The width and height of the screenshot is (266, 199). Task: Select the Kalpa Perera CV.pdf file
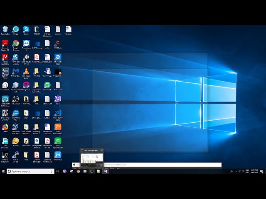[47, 143]
